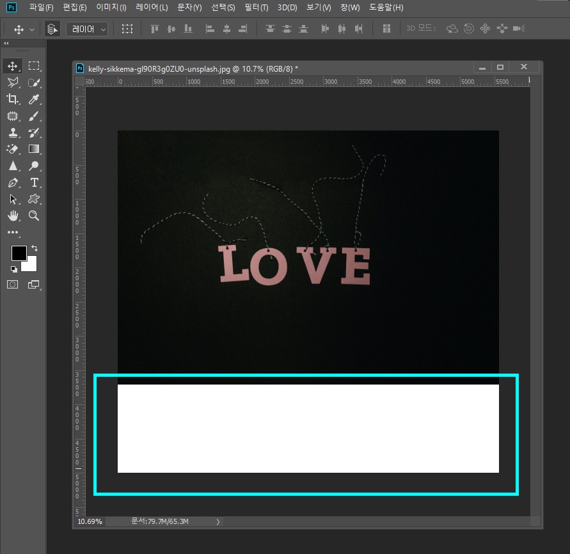Distribute left edges of layers
This screenshot has height=554, width=570.
325,29
